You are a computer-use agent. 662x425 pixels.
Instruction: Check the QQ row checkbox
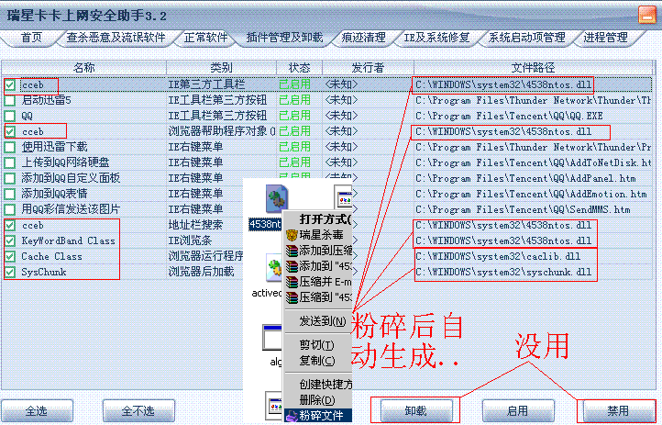[10, 117]
